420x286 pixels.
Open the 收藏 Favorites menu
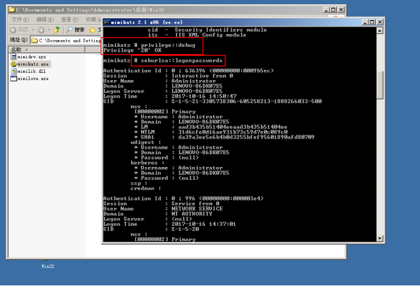click(93, 19)
